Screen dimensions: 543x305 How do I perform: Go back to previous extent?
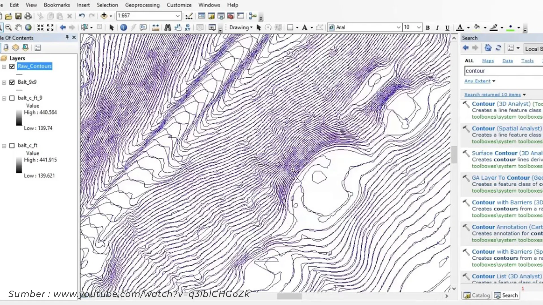63,27
